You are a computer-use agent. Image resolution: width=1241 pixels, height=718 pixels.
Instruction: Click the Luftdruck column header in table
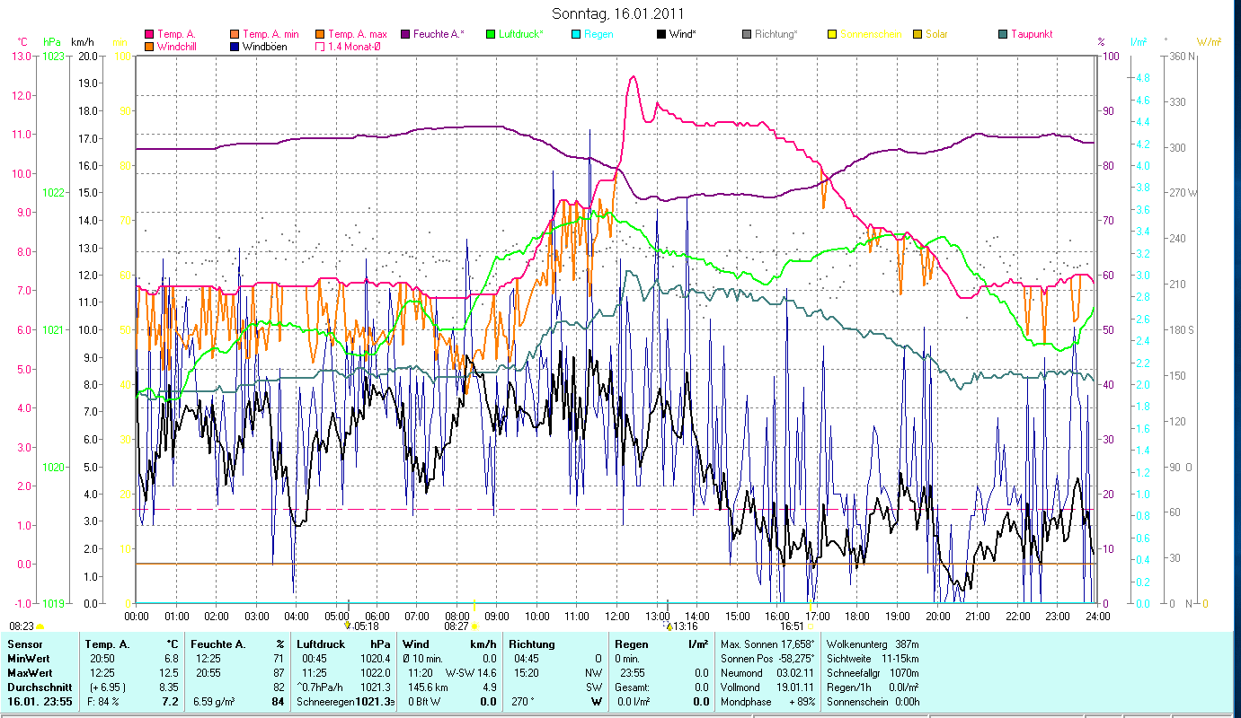point(320,644)
